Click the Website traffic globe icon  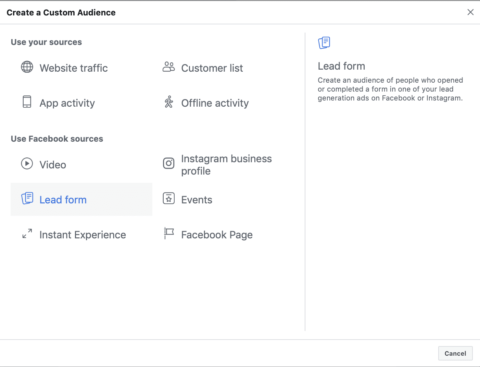pos(27,67)
